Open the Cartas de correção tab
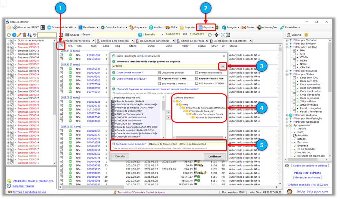The height and width of the screenshot is (199, 340). click(193, 41)
